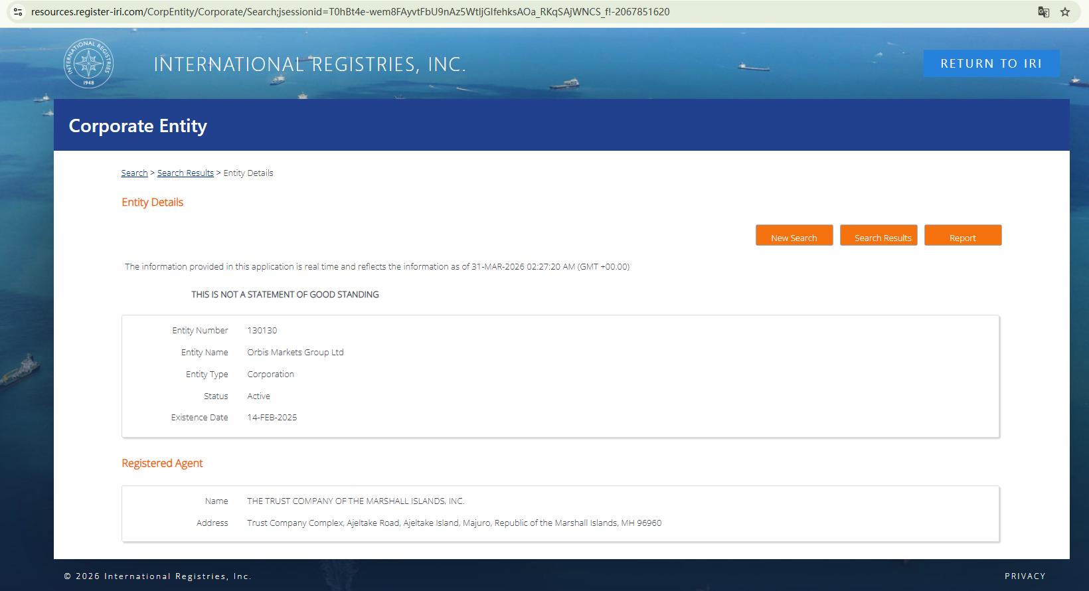The height and width of the screenshot is (591, 1089).
Task: Click the Address label under Registered Agent
Action: point(212,523)
